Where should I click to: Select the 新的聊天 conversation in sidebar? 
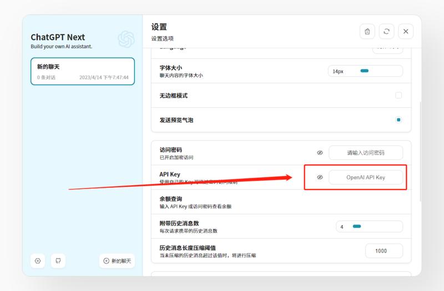82,72
